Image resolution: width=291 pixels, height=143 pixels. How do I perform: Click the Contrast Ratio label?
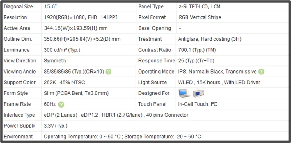[155, 50]
